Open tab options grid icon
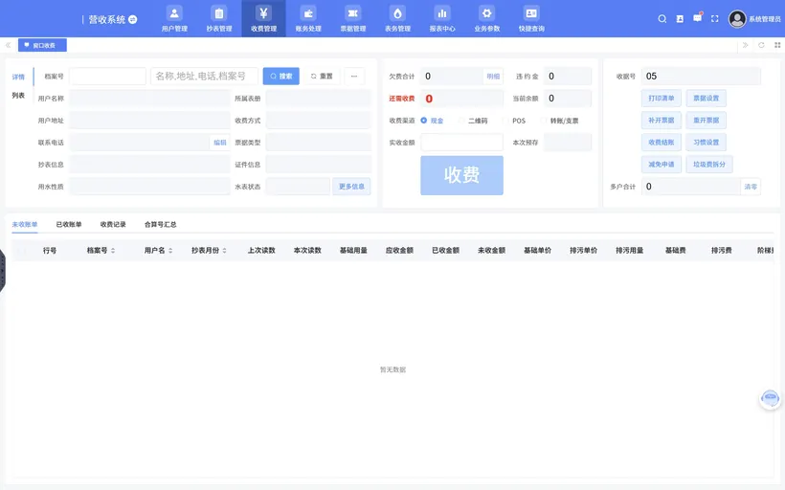The width and height of the screenshot is (785, 490). click(x=777, y=45)
